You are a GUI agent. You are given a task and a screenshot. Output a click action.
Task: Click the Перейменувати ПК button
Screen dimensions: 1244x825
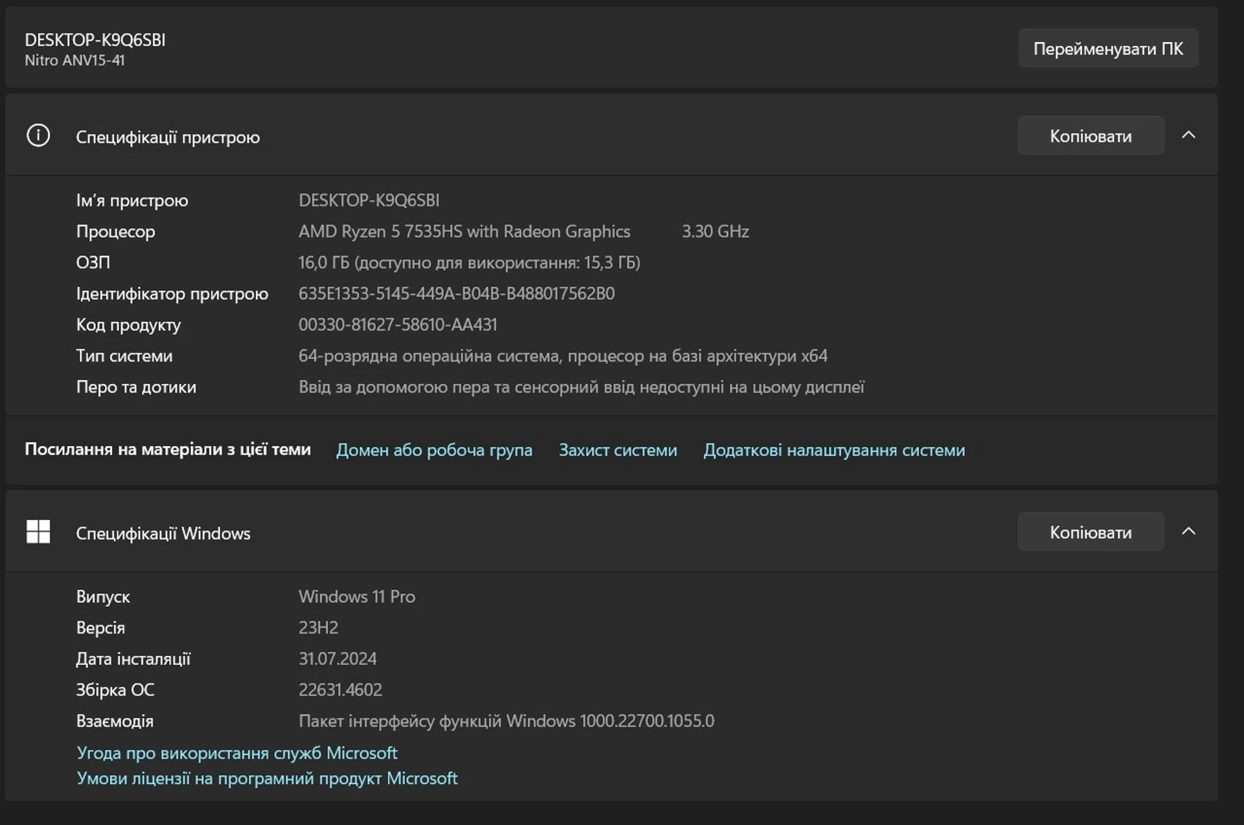tap(1108, 49)
